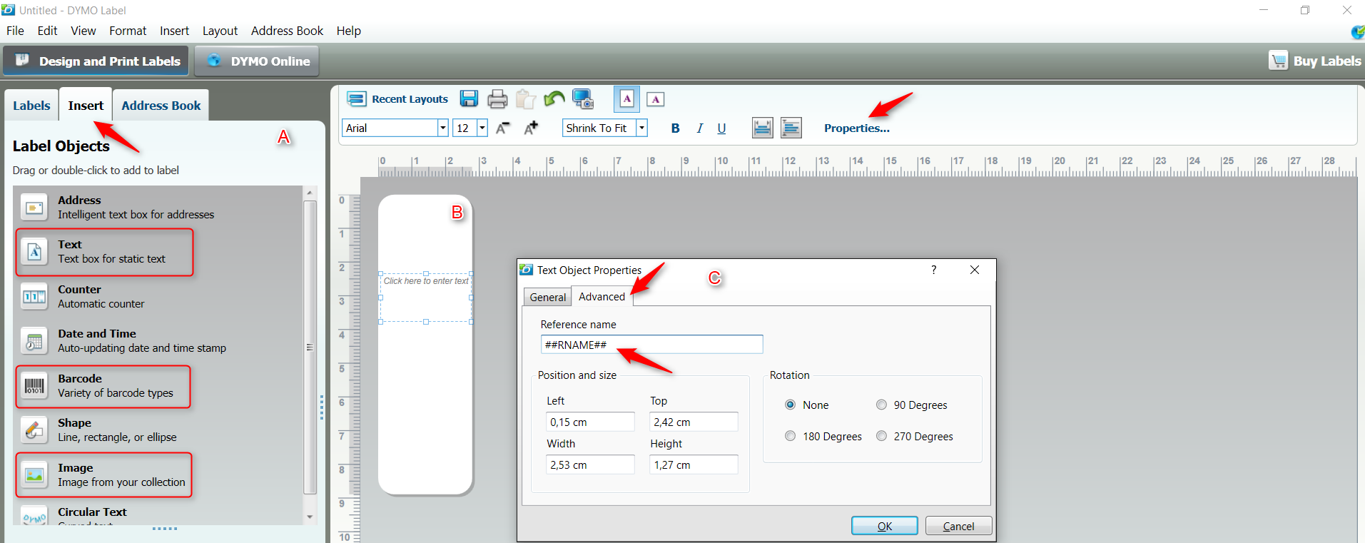The image size is (1365, 543).
Task: Open the Insert menu
Action: [x=174, y=31]
